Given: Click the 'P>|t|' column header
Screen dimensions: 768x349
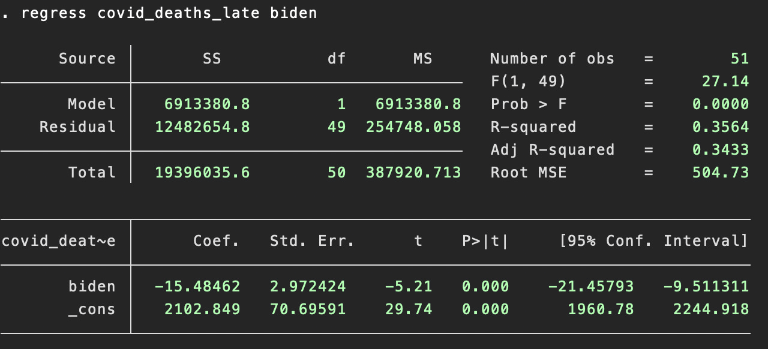Looking at the screenshot, I should [x=485, y=241].
